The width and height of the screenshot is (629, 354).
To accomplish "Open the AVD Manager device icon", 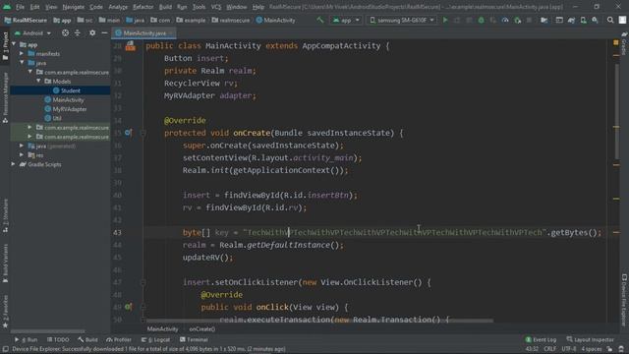I will point(583,20).
